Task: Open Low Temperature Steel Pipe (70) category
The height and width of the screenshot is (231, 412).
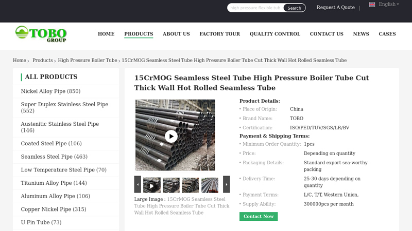Action: [x=63, y=170]
